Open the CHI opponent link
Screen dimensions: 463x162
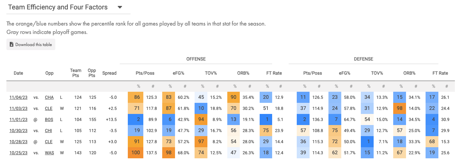(x=49, y=130)
